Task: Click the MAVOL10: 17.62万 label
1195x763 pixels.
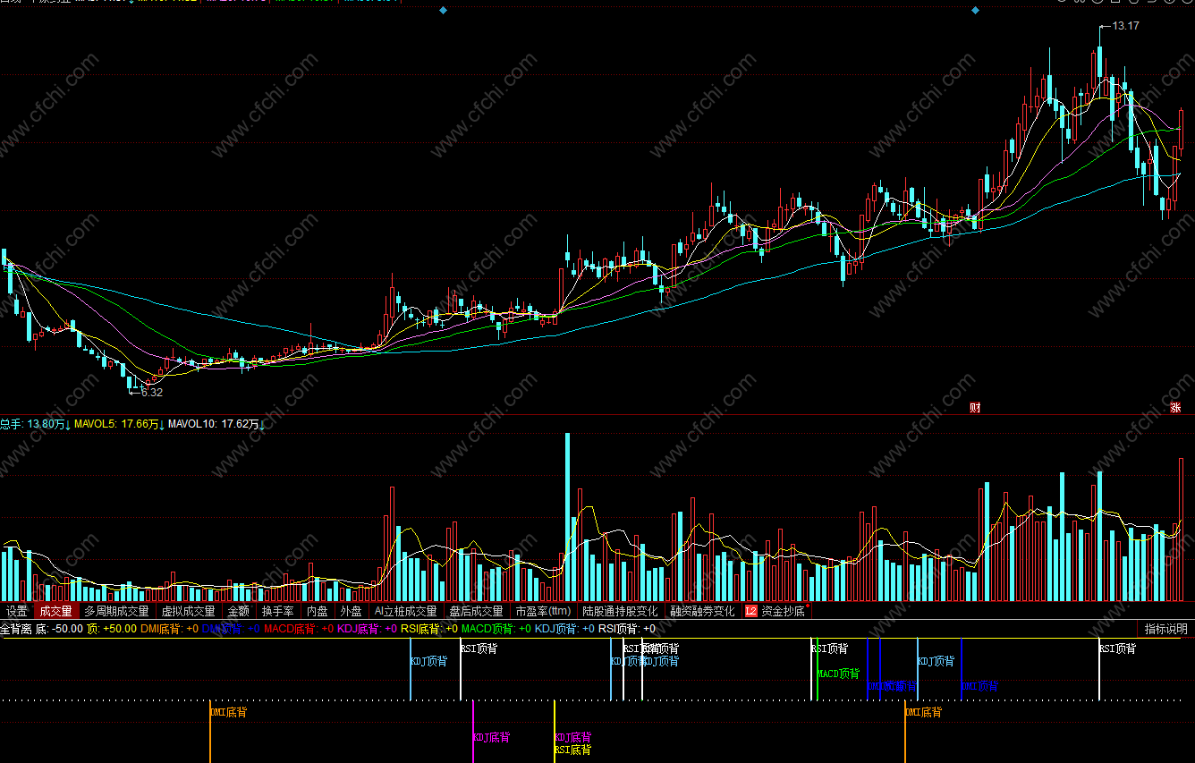Action: click(x=216, y=424)
